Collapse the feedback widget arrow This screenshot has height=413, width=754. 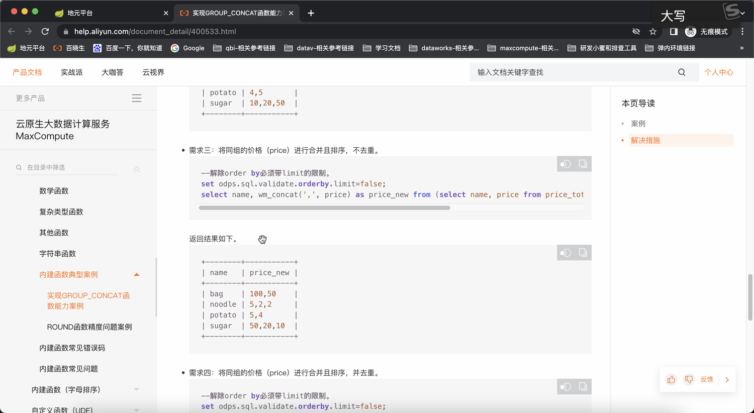point(727,380)
